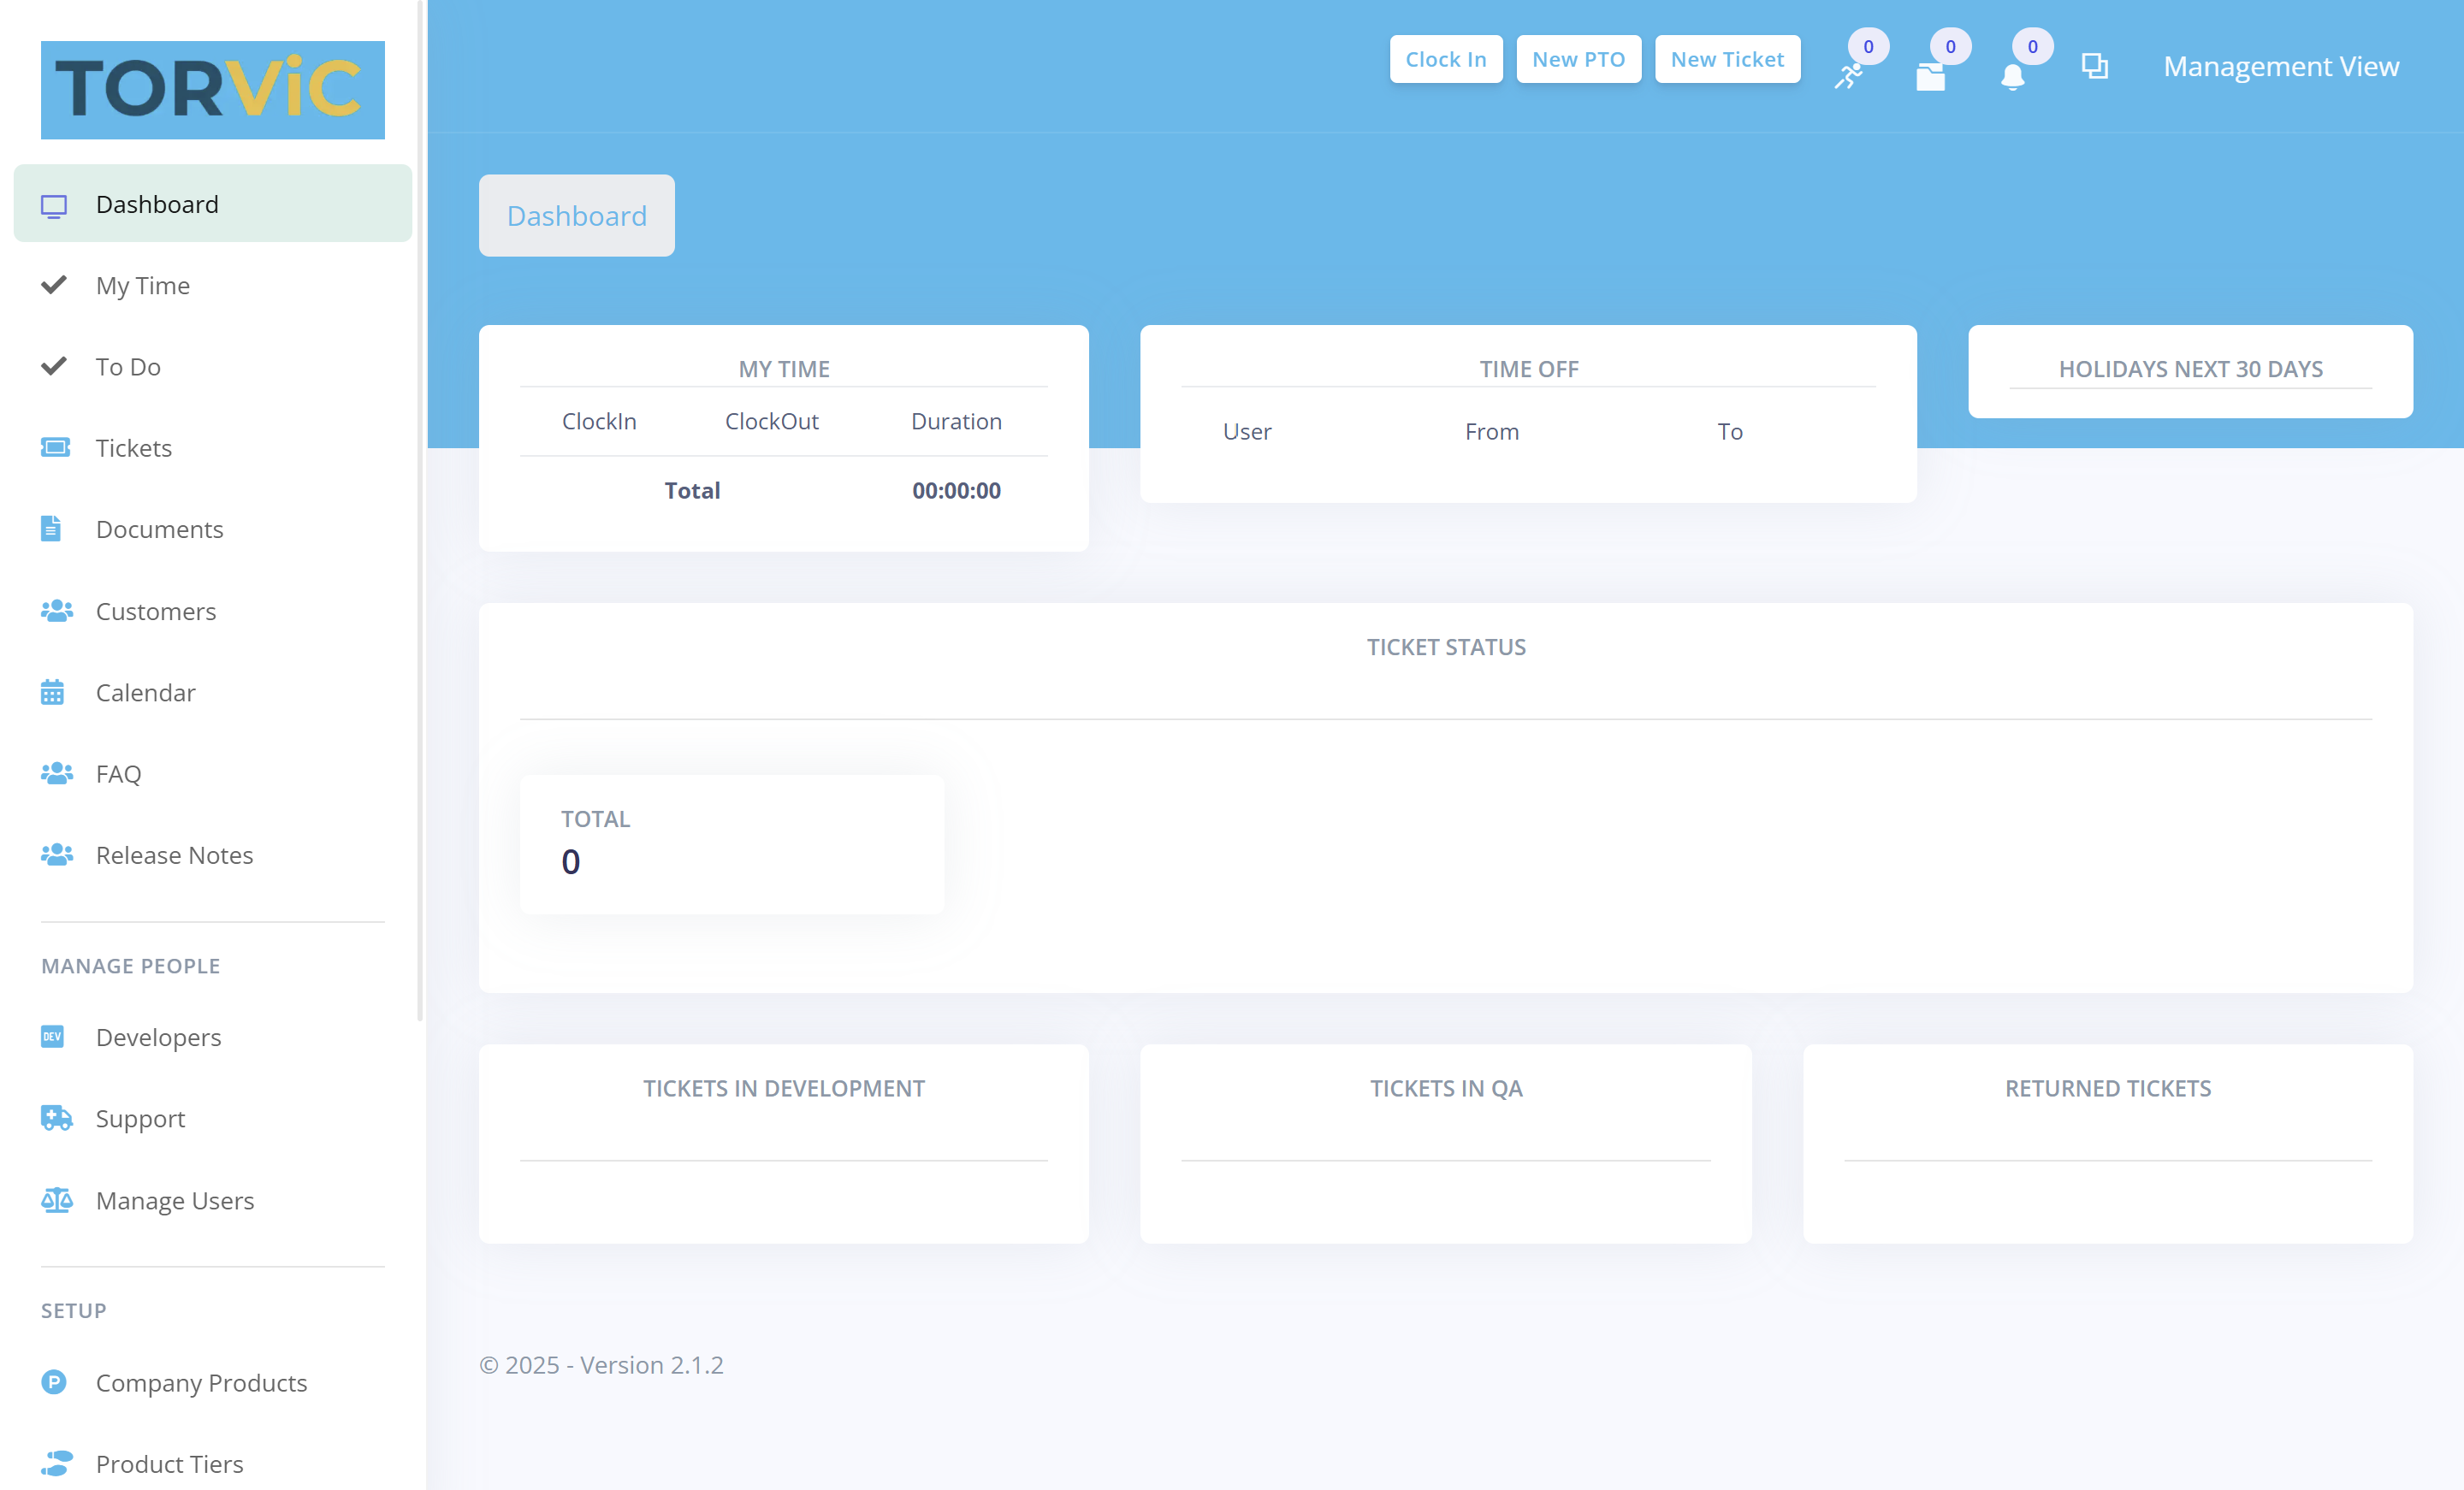Open Company Products under Setup

[x=213, y=1381]
